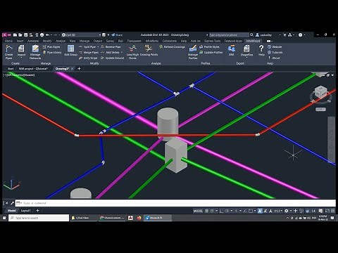Click the Unify Slope tool
The width and height of the screenshot is (338, 253).
(x=88, y=58)
